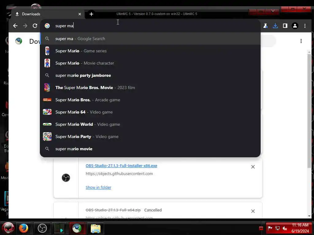Viewport: 314px width, 235px height.
Task: Select Super Mario Movie character suggestion
Action: tap(150, 63)
